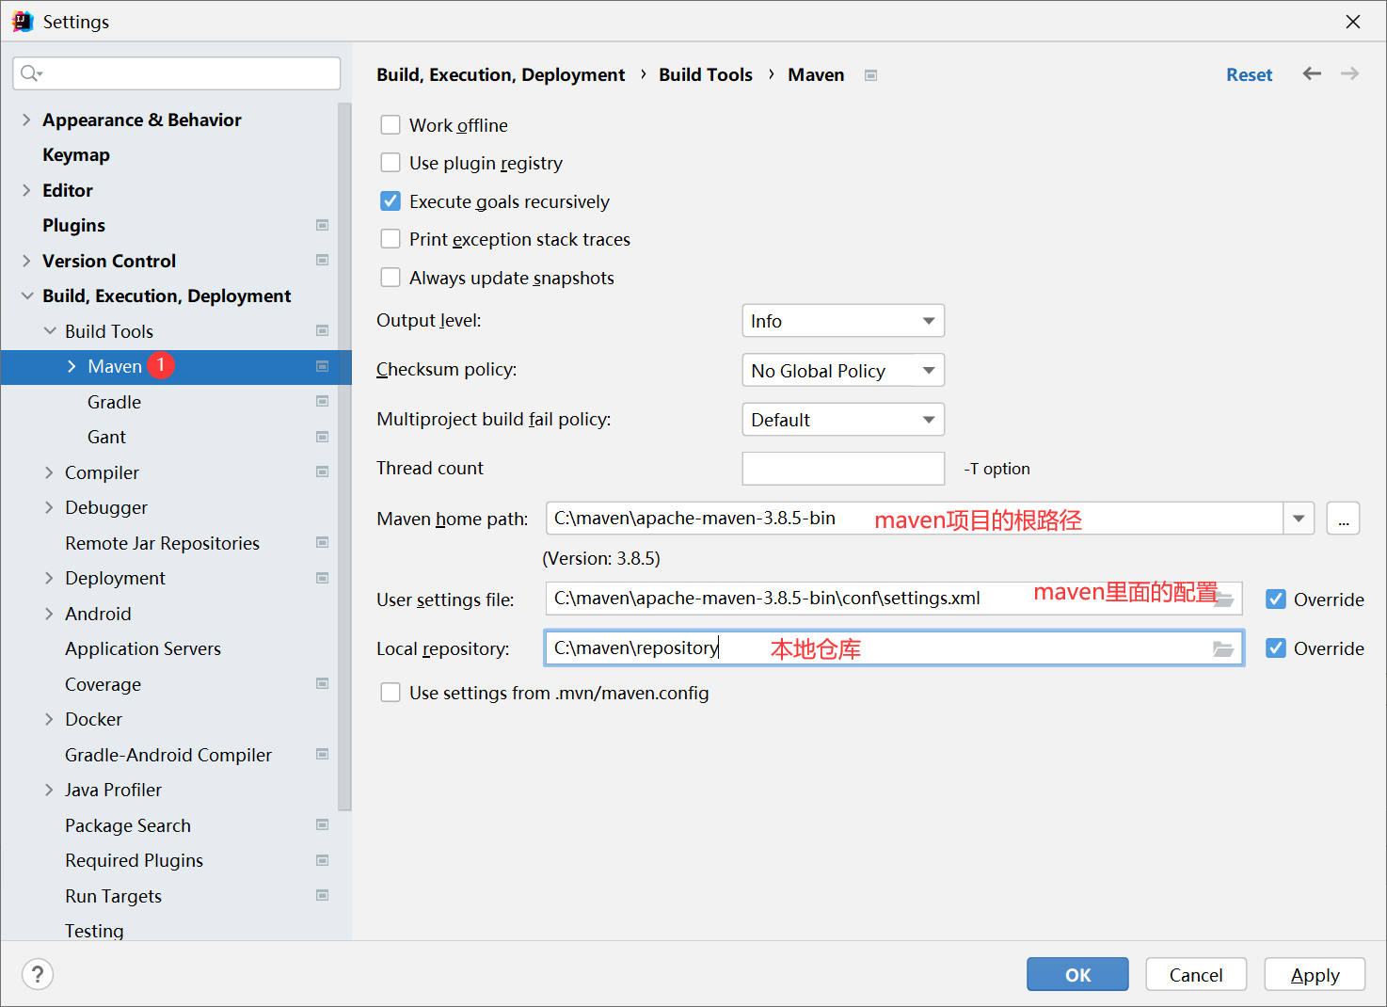
Task: Click the project icon next to Remote Jar Repositories
Action: [x=322, y=543]
